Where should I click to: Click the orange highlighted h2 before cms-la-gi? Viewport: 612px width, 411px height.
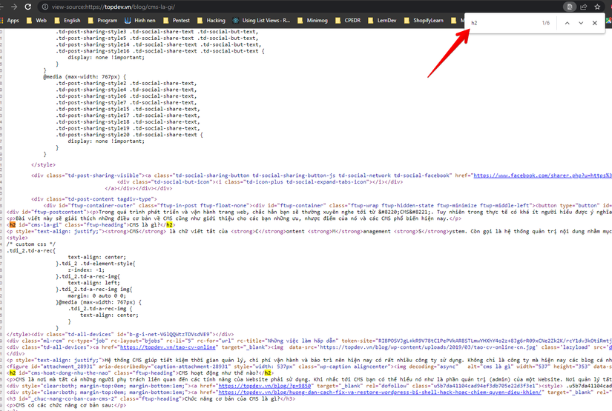(13, 225)
